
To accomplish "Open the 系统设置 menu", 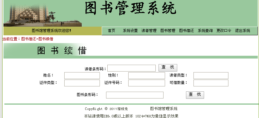I will (130, 31).
